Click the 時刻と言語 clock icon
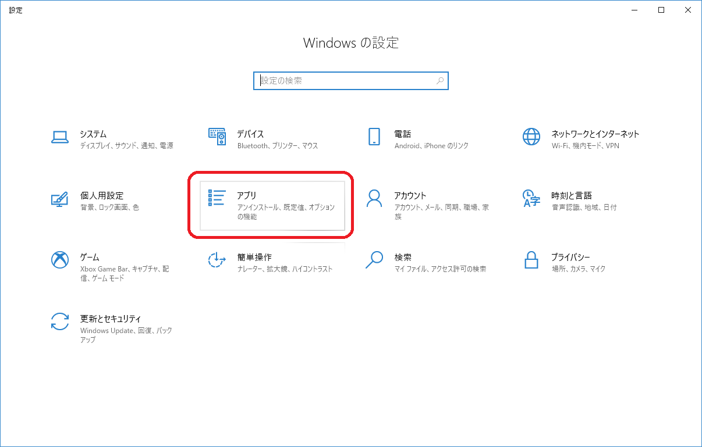The image size is (702, 447). (531, 199)
